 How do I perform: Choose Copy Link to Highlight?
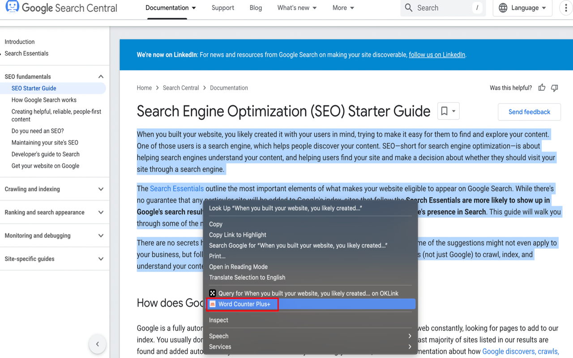[x=237, y=235]
